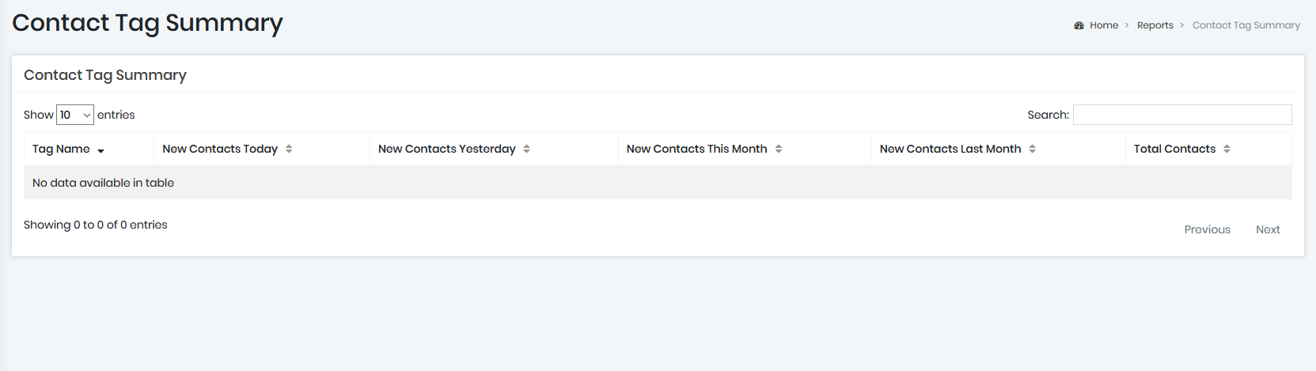Image resolution: width=1316 pixels, height=371 pixels.
Task: Click the Home dashboard icon in breadcrumb
Action: (x=1079, y=25)
